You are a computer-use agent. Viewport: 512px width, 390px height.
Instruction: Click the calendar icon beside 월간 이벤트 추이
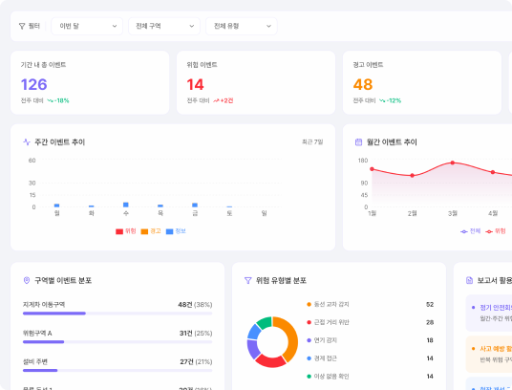[x=358, y=142]
